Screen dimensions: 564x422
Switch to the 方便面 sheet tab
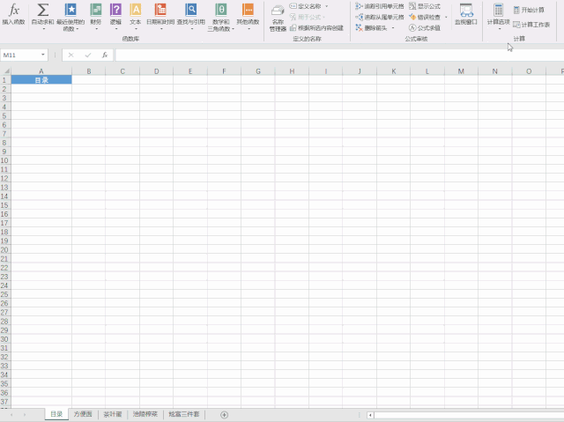[82, 413]
